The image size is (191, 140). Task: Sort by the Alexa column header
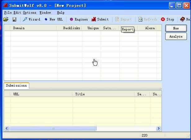pyautogui.click(x=147, y=28)
